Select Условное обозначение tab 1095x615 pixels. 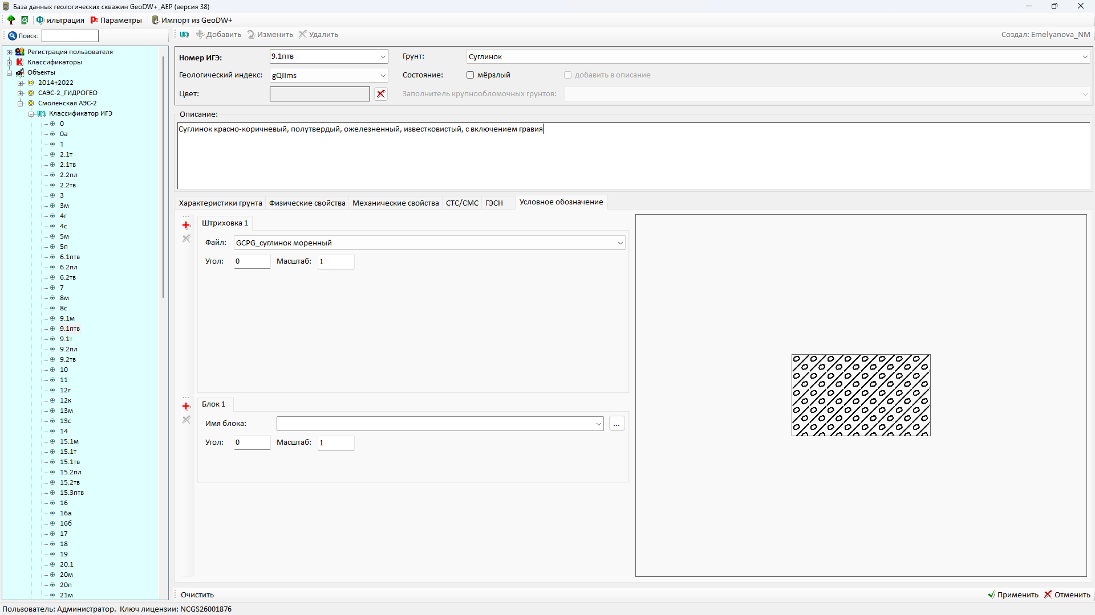(561, 202)
